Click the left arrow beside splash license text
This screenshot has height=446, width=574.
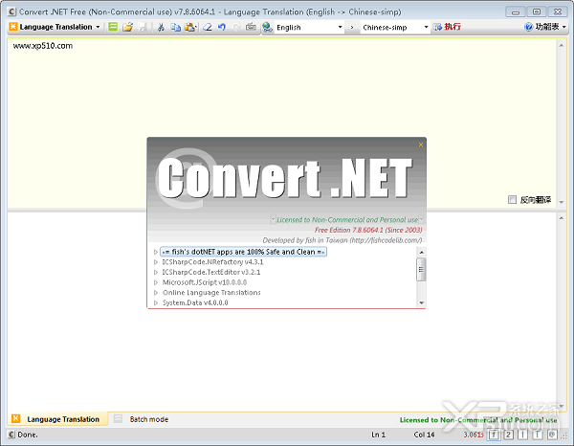pos(273,219)
